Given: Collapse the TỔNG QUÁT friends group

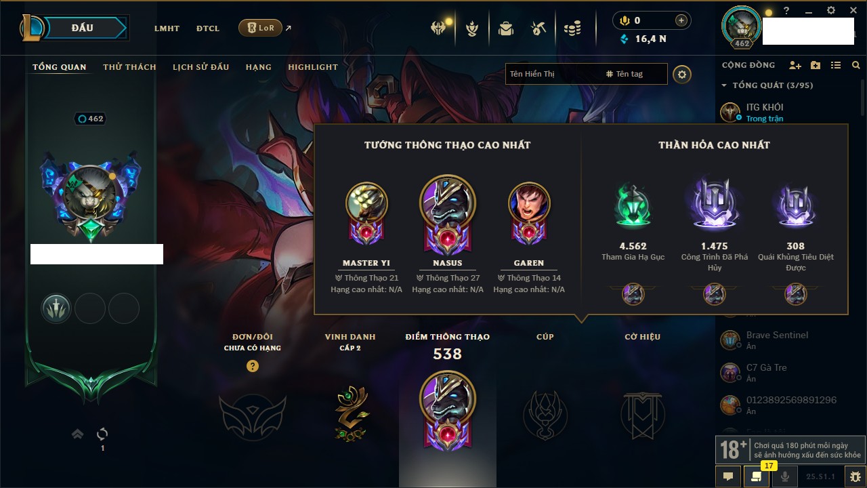Looking at the screenshot, I should click(x=724, y=85).
